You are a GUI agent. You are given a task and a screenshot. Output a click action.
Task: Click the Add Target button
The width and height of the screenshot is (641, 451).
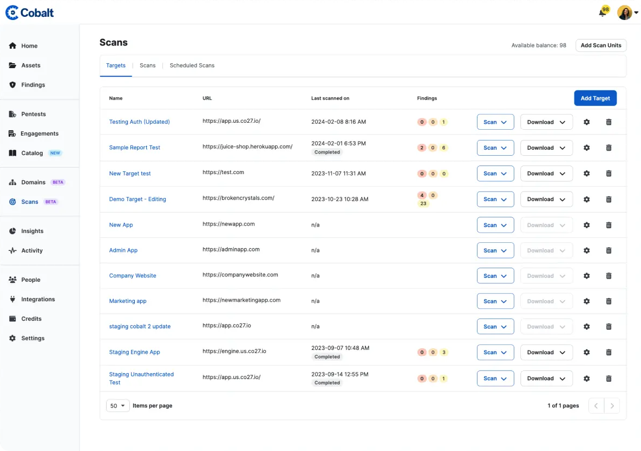[x=595, y=98]
